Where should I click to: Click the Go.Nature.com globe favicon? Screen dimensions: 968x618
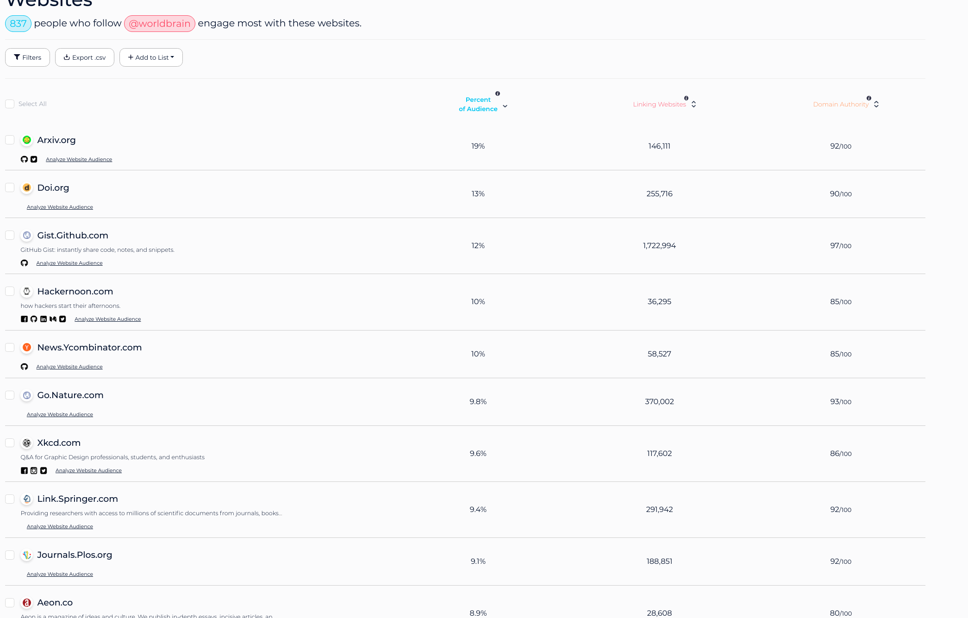[x=27, y=395]
